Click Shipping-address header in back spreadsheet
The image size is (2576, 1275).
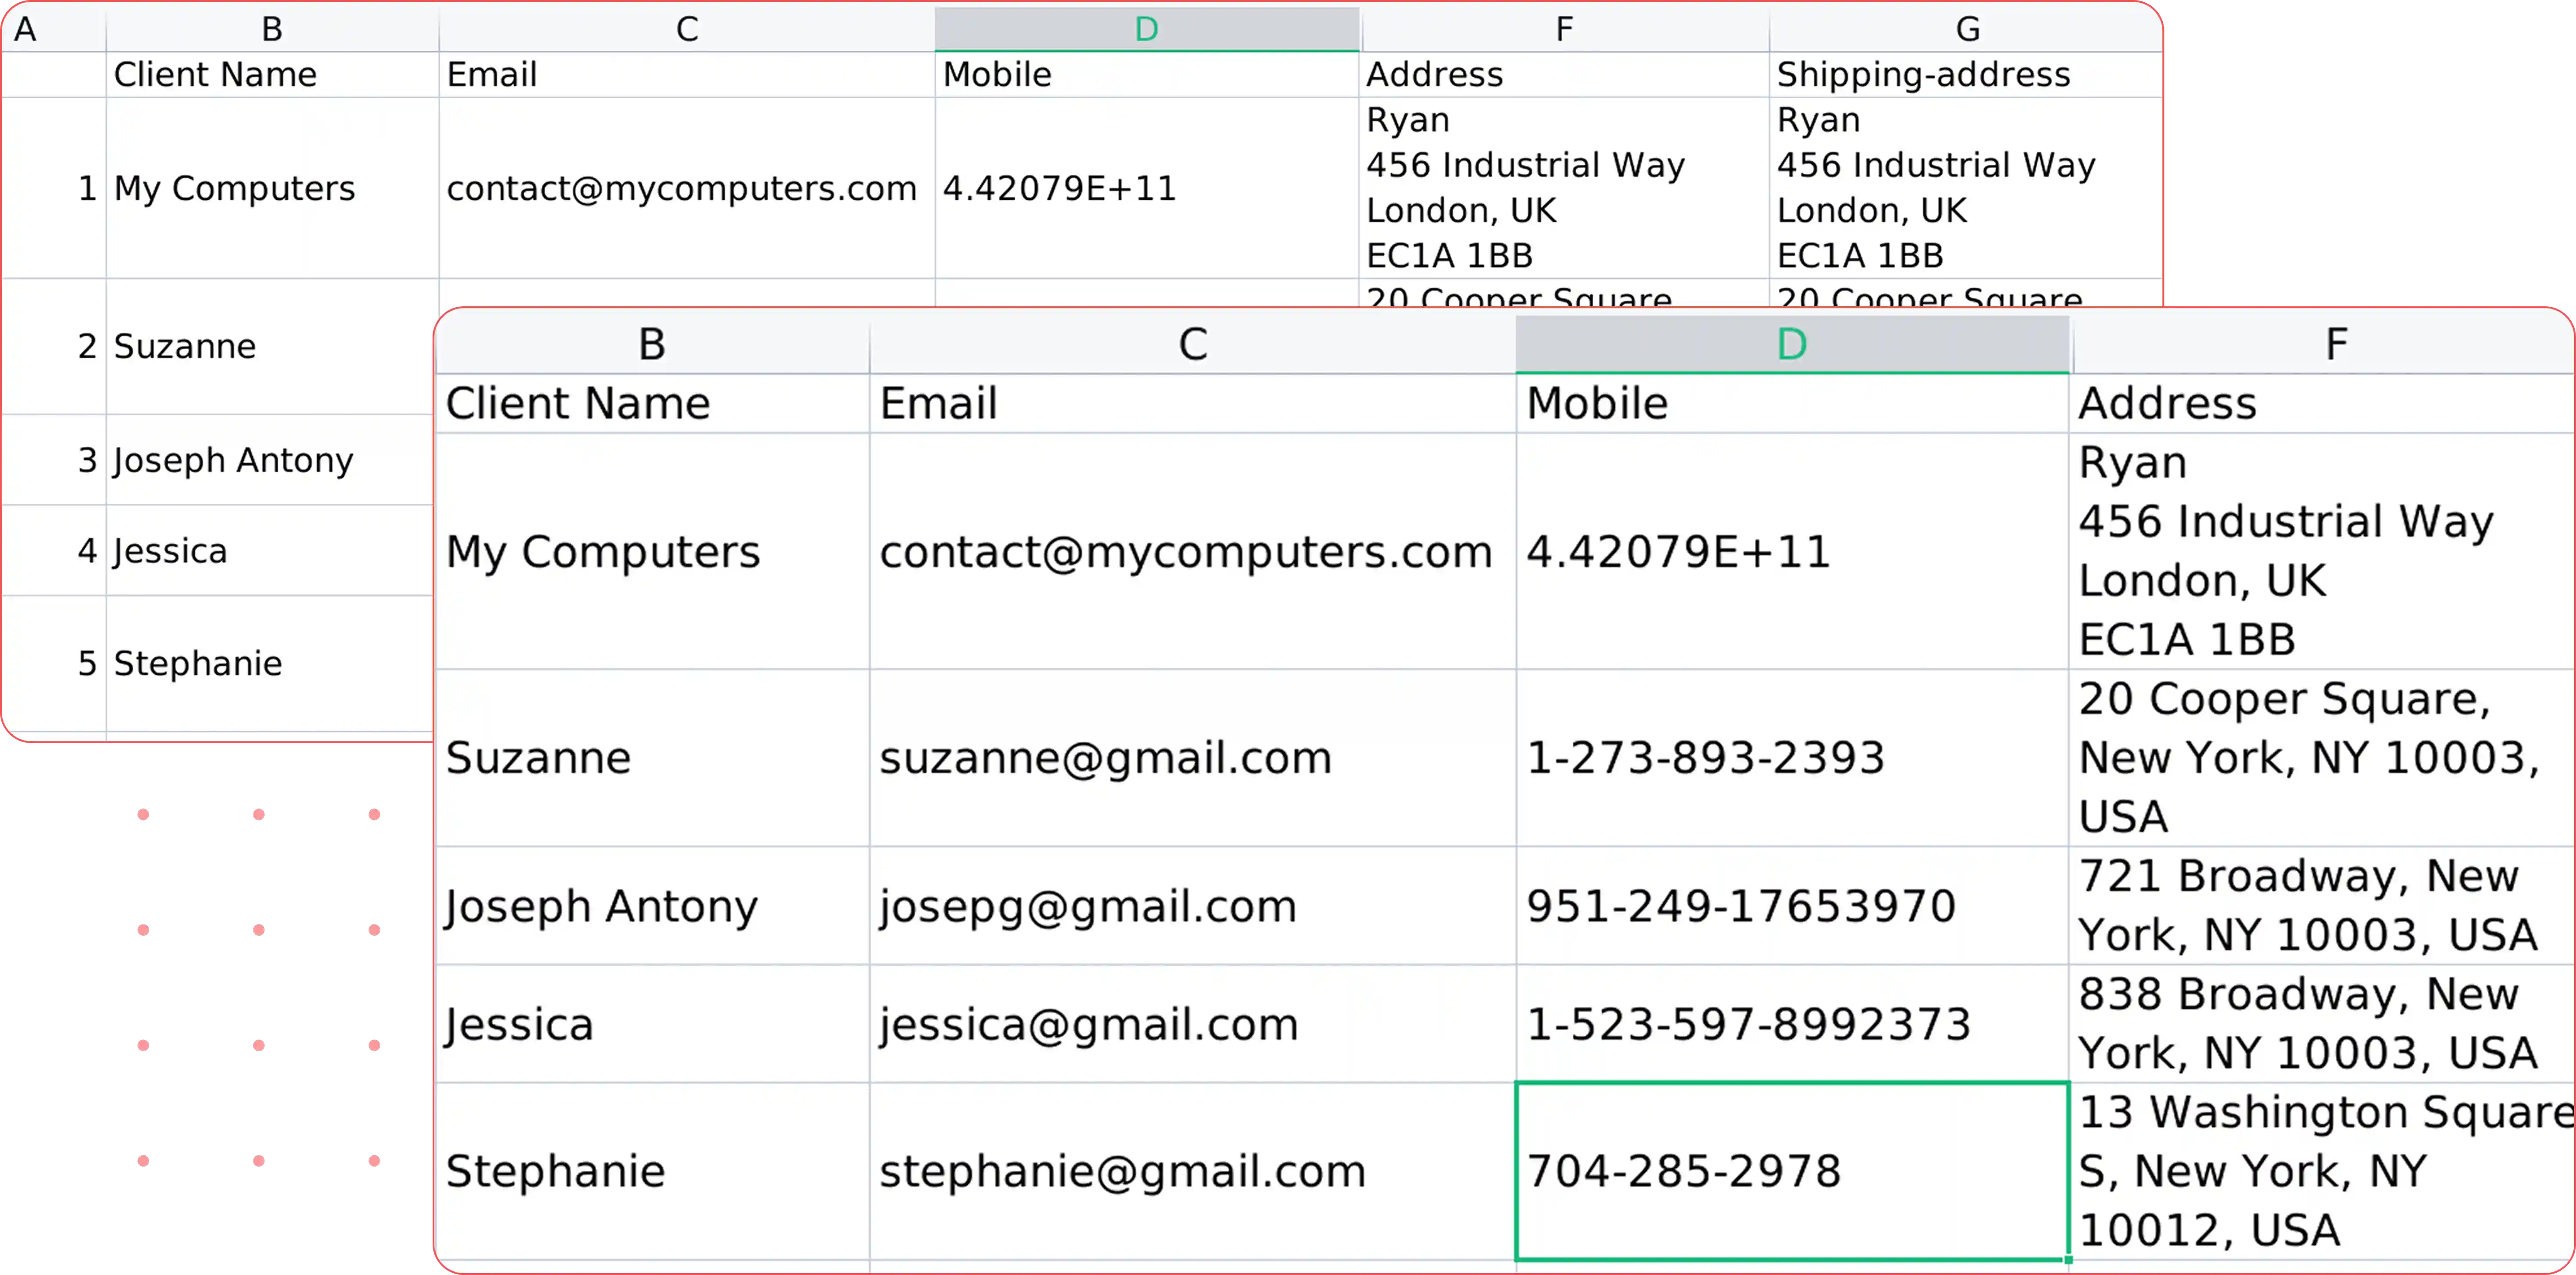pos(1966,75)
